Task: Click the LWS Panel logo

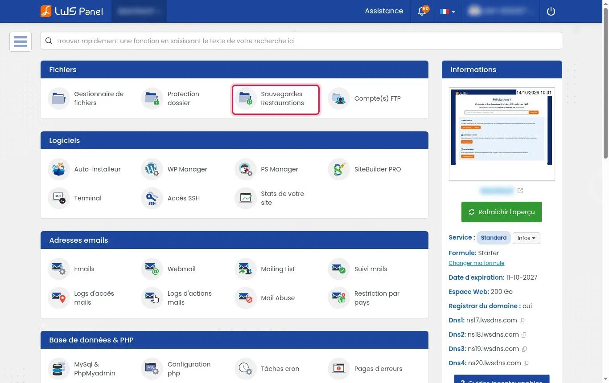Action: pyautogui.click(x=72, y=11)
